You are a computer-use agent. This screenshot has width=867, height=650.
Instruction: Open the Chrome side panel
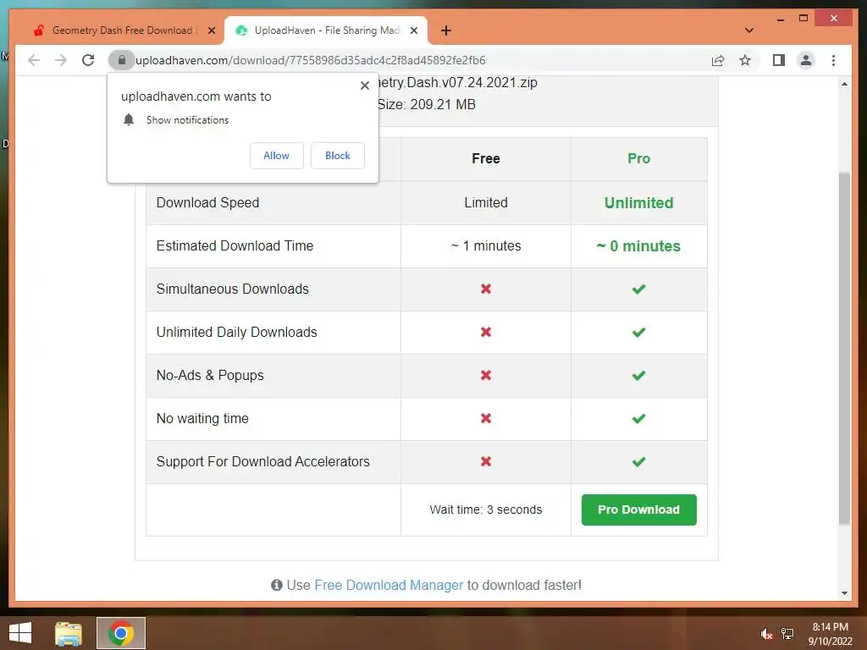(x=779, y=60)
